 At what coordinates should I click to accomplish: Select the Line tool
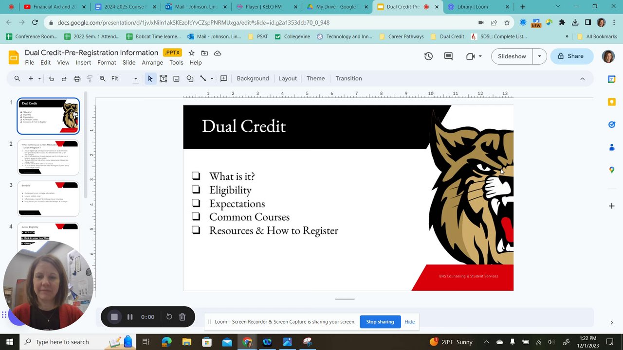pyautogui.click(x=203, y=78)
